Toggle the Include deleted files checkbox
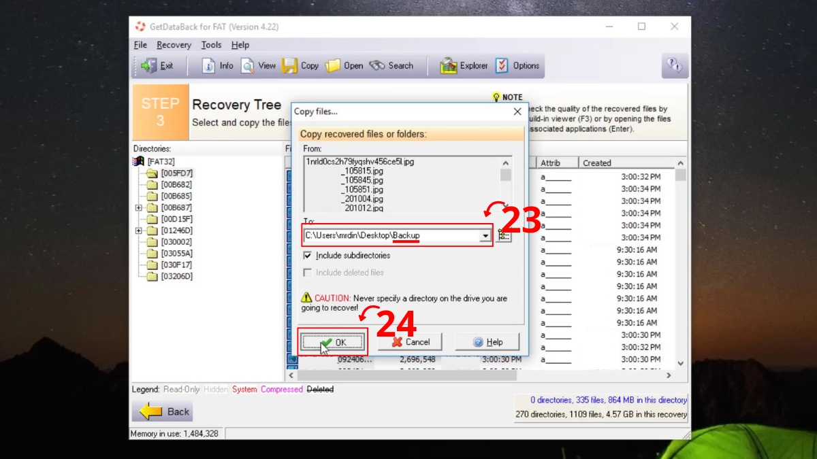The height and width of the screenshot is (459, 817). tap(308, 273)
